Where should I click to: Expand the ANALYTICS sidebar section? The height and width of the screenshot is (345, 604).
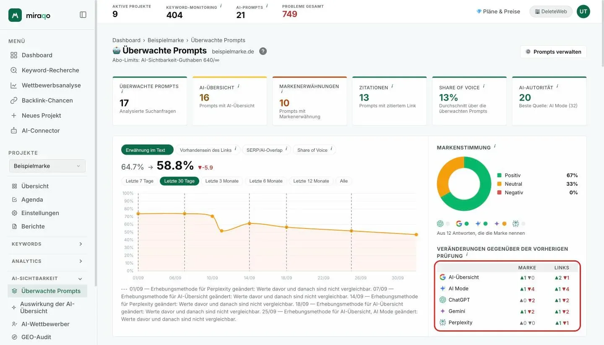point(47,261)
